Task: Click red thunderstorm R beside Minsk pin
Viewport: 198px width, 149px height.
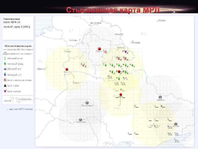Action: tap(106, 52)
